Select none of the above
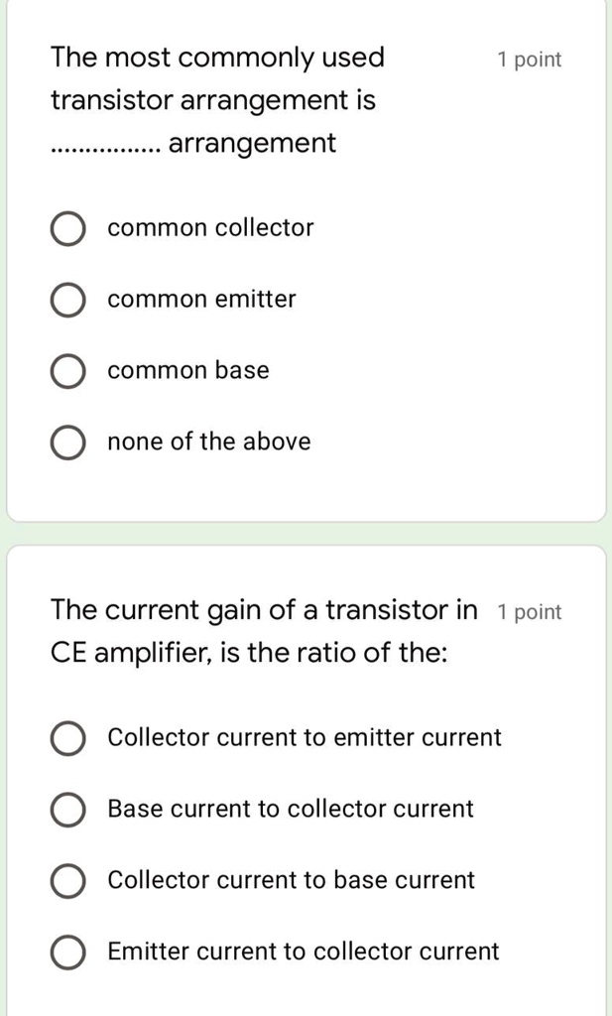Viewport: 612px width, 1016px height. click(67, 442)
